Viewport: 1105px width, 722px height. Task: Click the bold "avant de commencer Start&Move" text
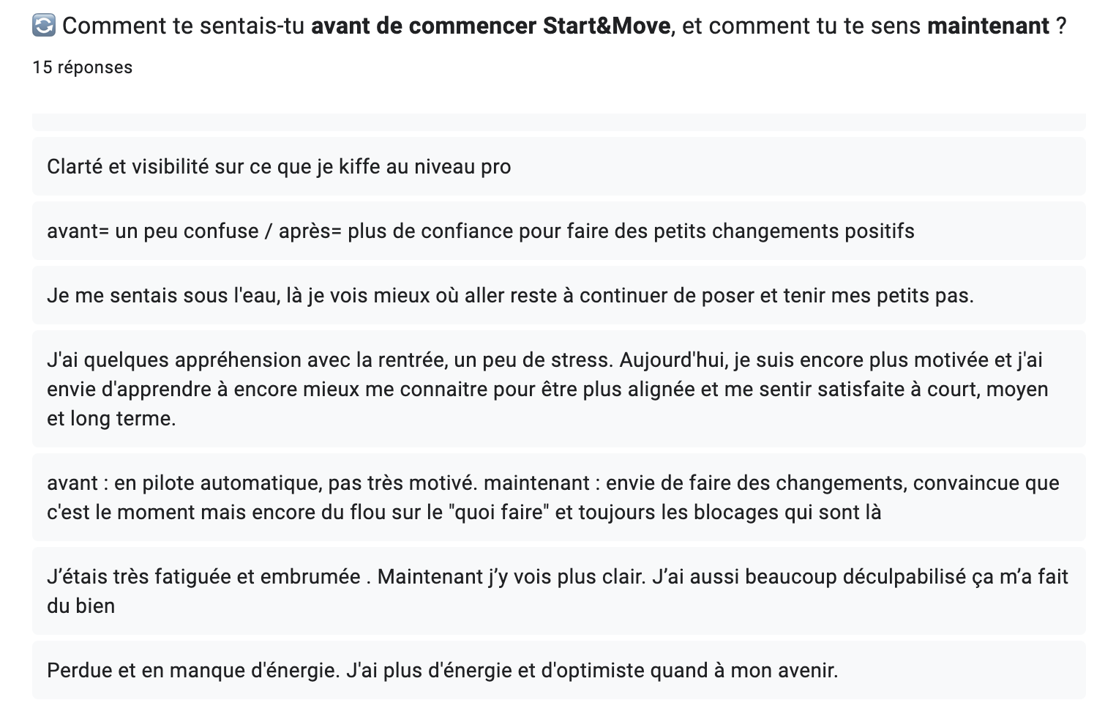click(490, 26)
